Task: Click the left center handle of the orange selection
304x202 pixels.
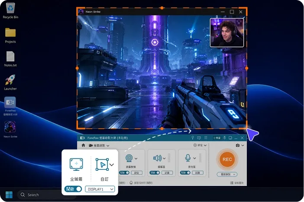Action: 77,68
